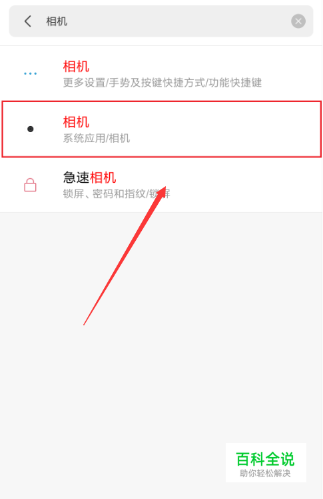Click the 相机 search input field
The image size is (323, 499).
[161, 21]
